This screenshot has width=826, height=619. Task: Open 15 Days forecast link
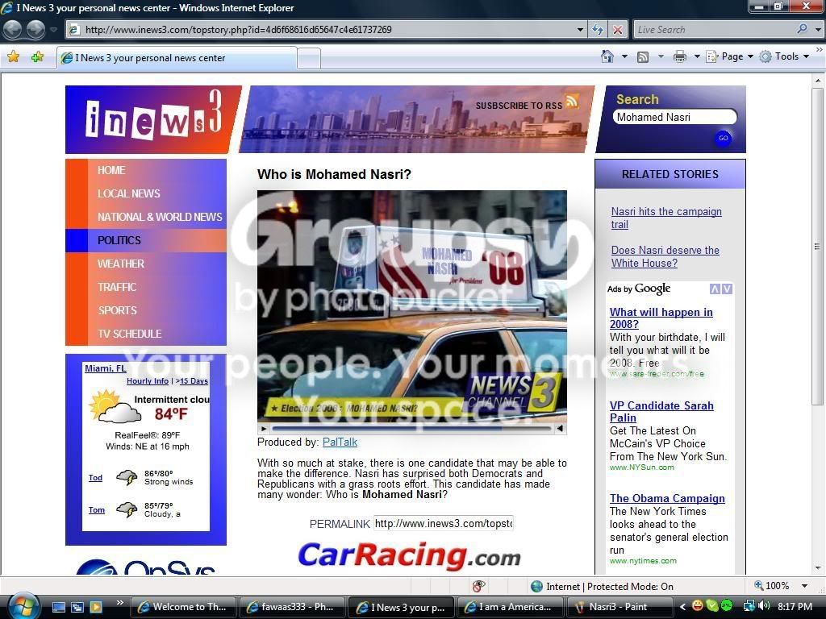(x=194, y=381)
